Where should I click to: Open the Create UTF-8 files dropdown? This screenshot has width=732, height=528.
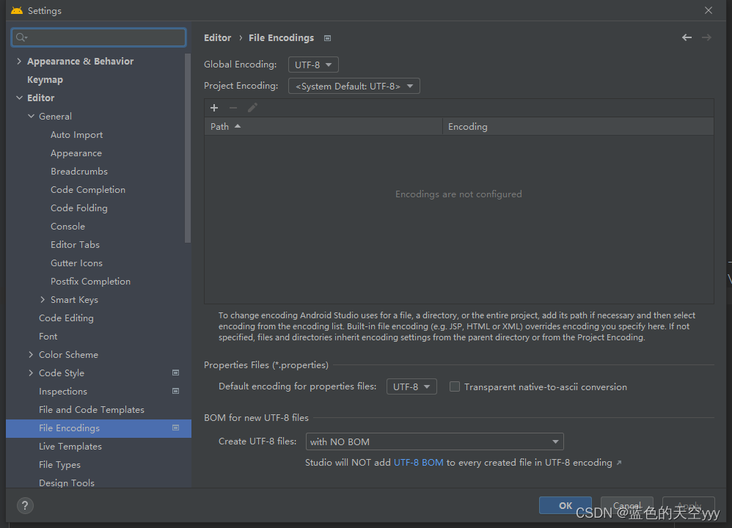434,441
